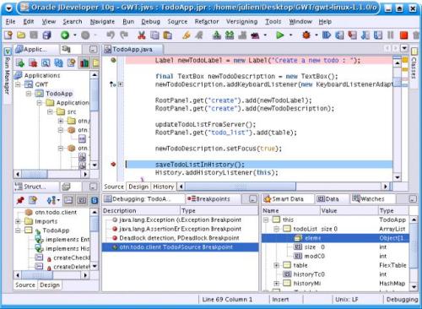Click the Pause debugger toolbar icon
This screenshot has width=422, height=309.
pyautogui.click(x=391, y=35)
